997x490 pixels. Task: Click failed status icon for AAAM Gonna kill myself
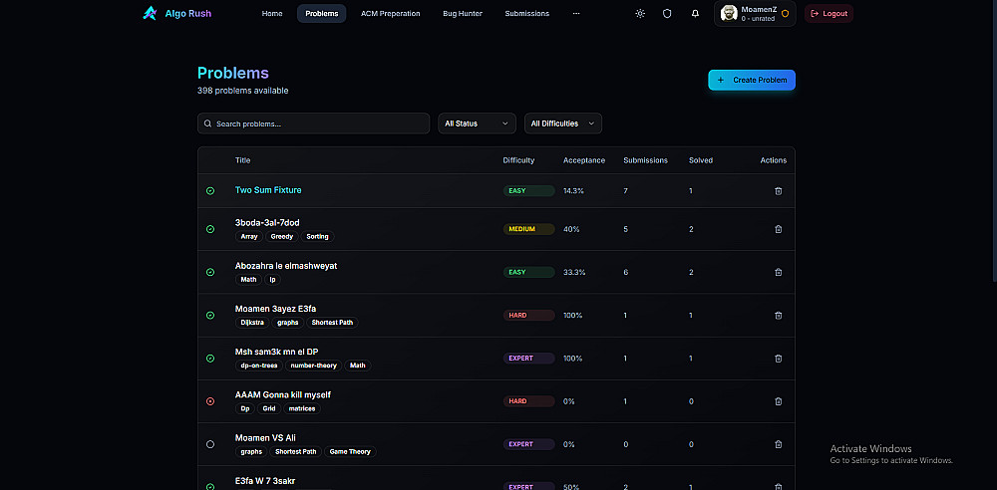[x=210, y=401]
